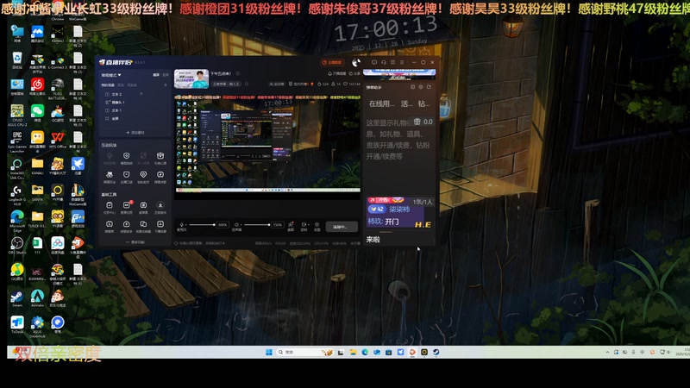Click the headset support icon in title bar
Screen dimensions: 690x388
pos(383,62)
